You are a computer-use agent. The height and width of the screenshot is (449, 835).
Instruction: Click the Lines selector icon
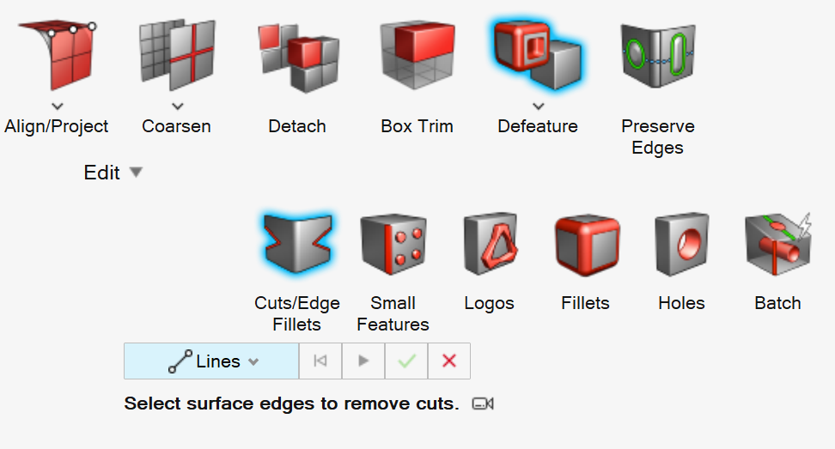click(x=180, y=361)
